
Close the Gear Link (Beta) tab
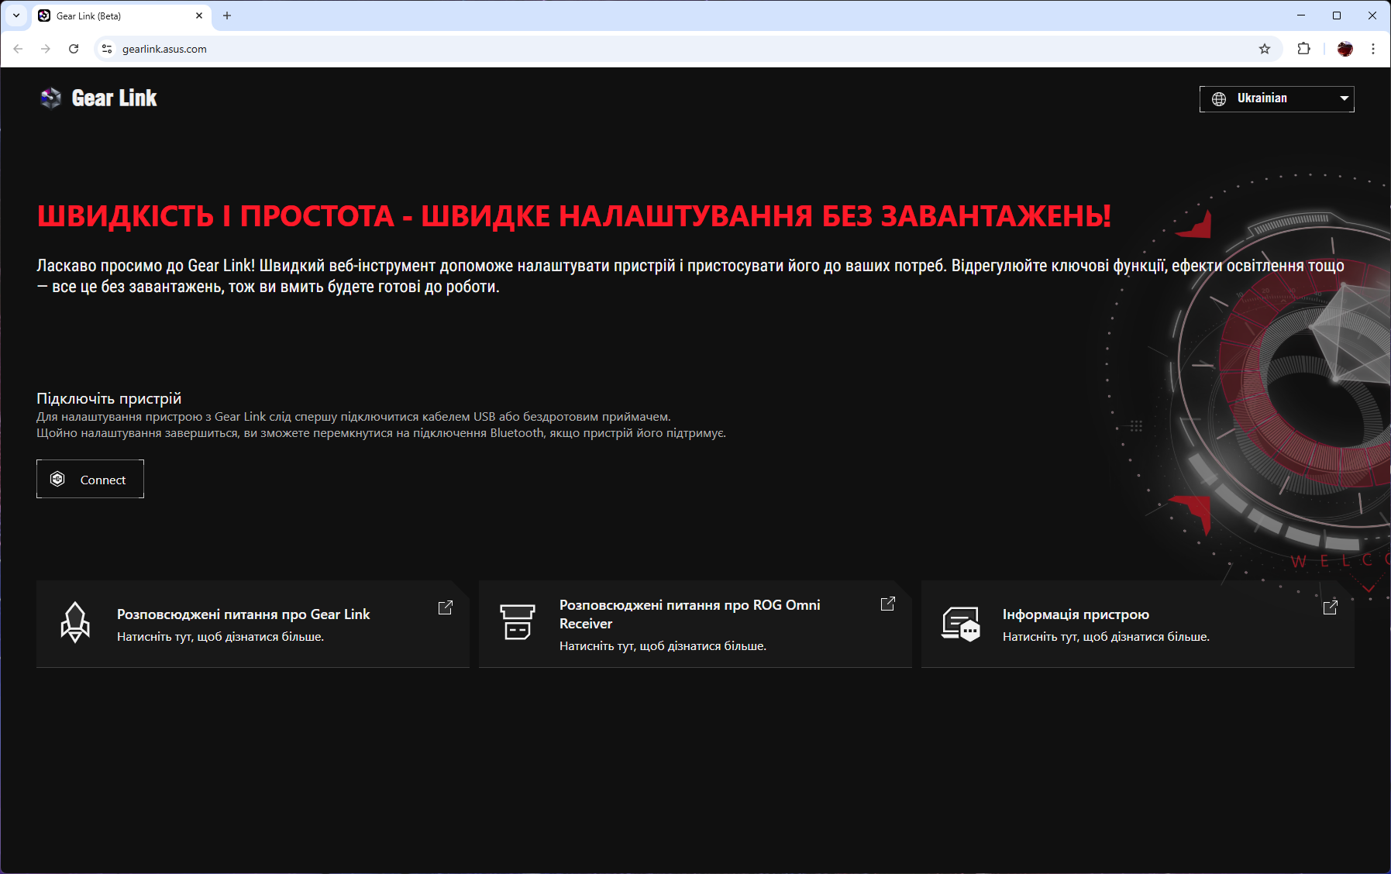(x=199, y=15)
